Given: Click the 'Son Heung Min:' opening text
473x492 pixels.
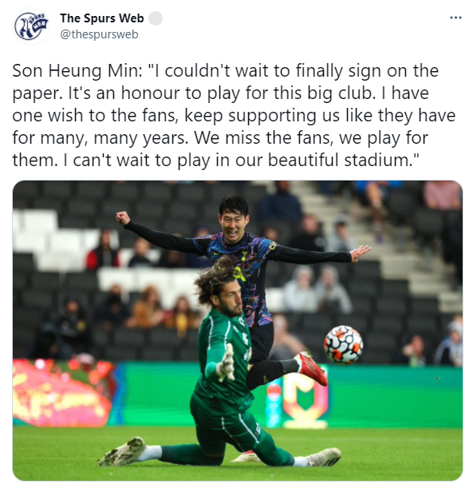Looking at the screenshot, I should (x=77, y=70).
